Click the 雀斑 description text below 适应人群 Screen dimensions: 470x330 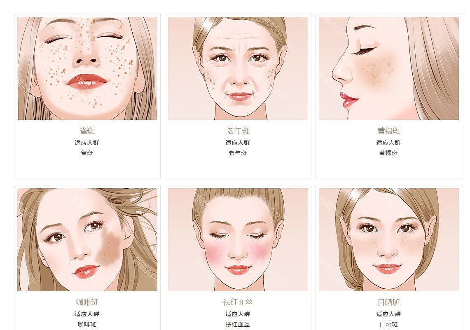pyautogui.click(x=87, y=153)
